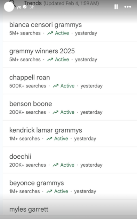The image size is (137, 219).
Task: Open the bianca censori grammys trend
Action: (70, 28)
